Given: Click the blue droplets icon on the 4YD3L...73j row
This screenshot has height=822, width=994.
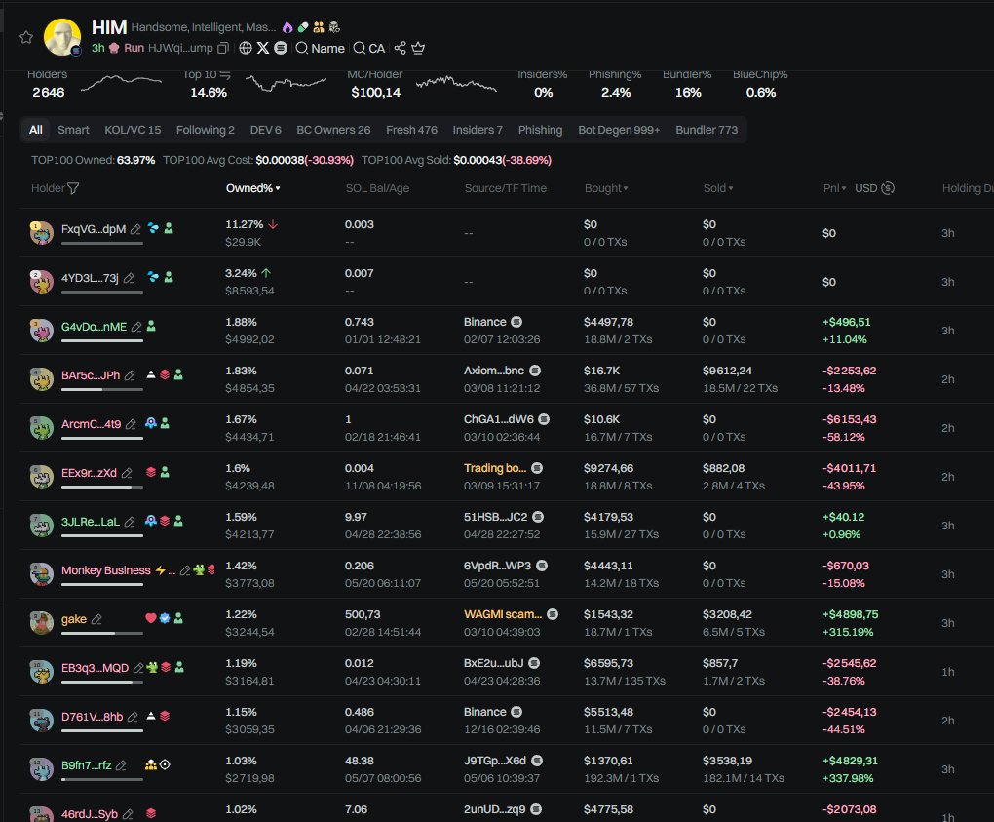Looking at the screenshot, I should [x=153, y=277].
